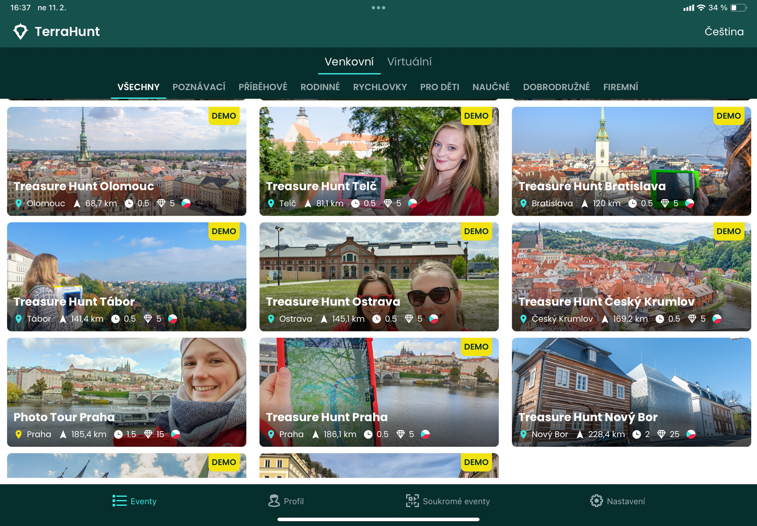Screen dimensions: 757x526
Task: Open the DOBRODRUŽNÉ category tab
Action: click(556, 87)
